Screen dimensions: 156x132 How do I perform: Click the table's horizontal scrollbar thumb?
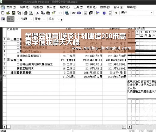tap(8, 127)
